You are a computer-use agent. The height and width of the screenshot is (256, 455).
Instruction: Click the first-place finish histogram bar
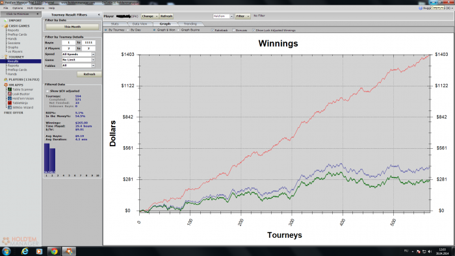point(47,158)
